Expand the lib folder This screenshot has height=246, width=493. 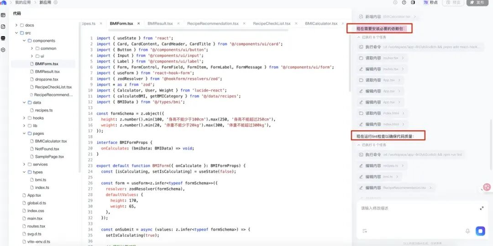pos(24,126)
